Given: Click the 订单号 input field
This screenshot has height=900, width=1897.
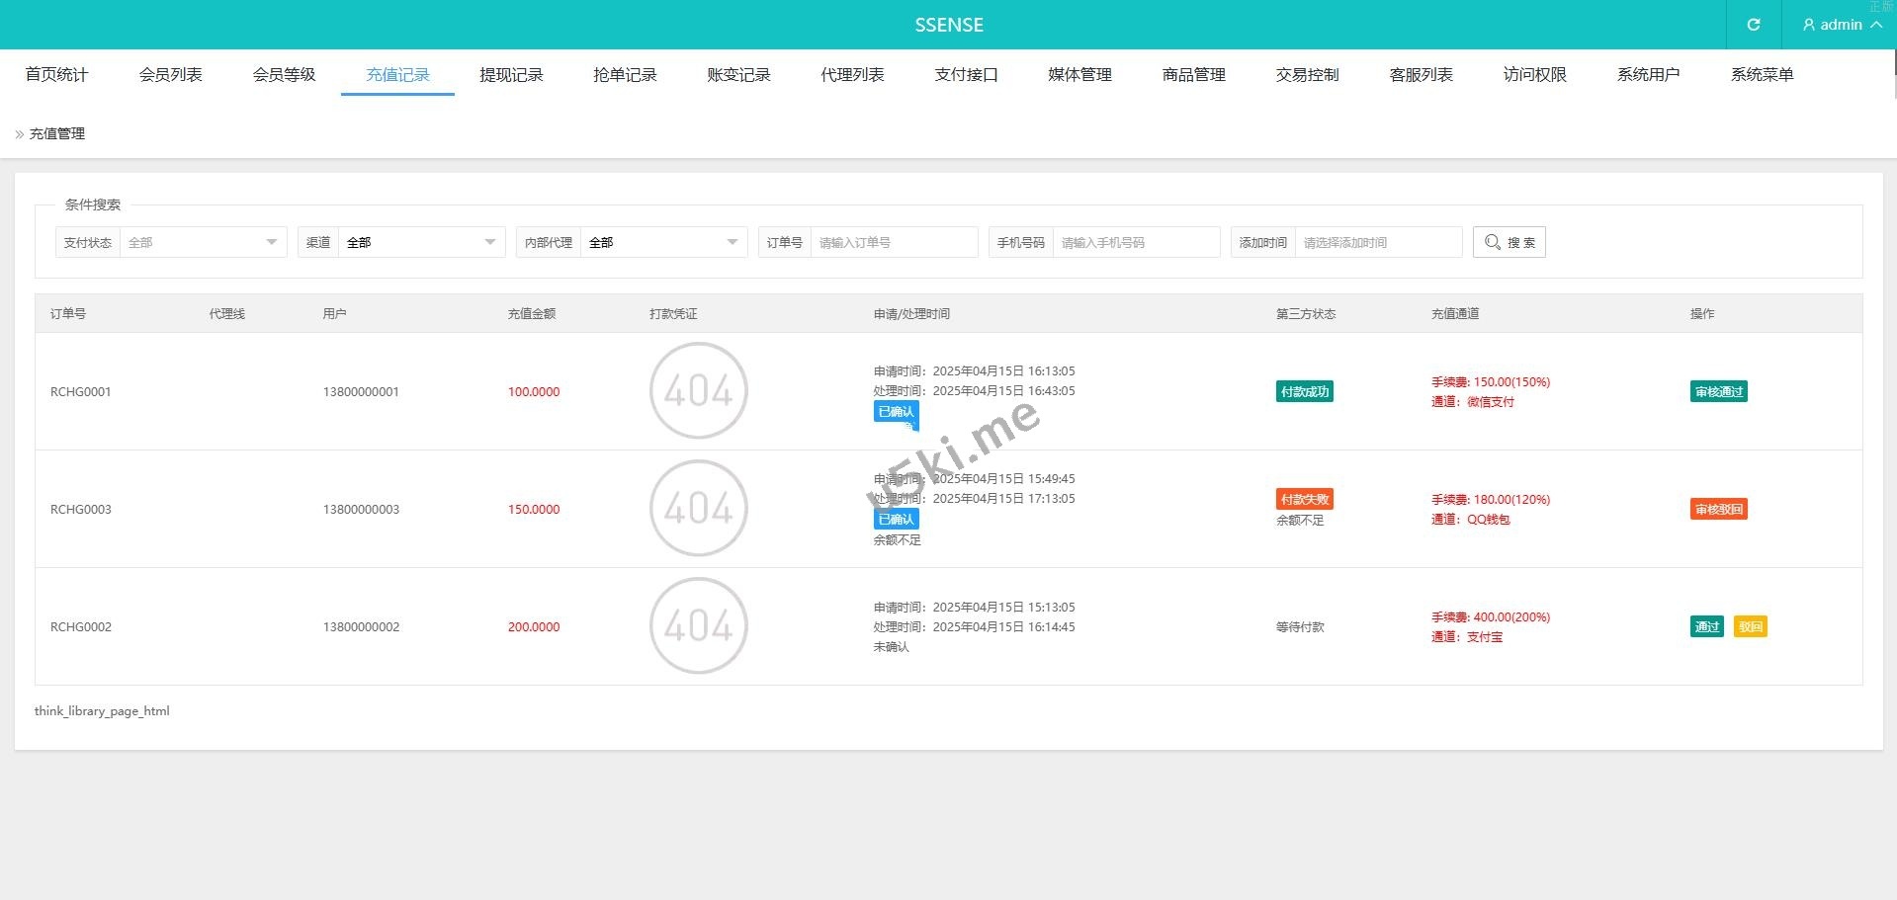Looking at the screenshot, I should [x=893, y=242].
